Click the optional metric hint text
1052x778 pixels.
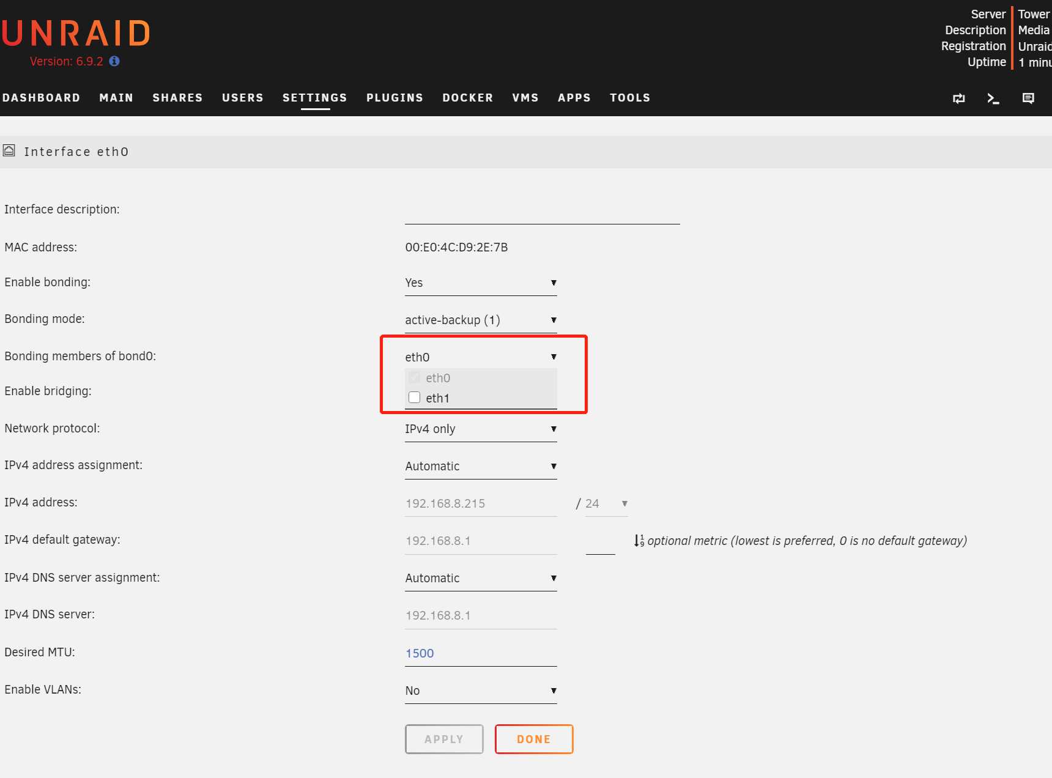click(807, 541)
